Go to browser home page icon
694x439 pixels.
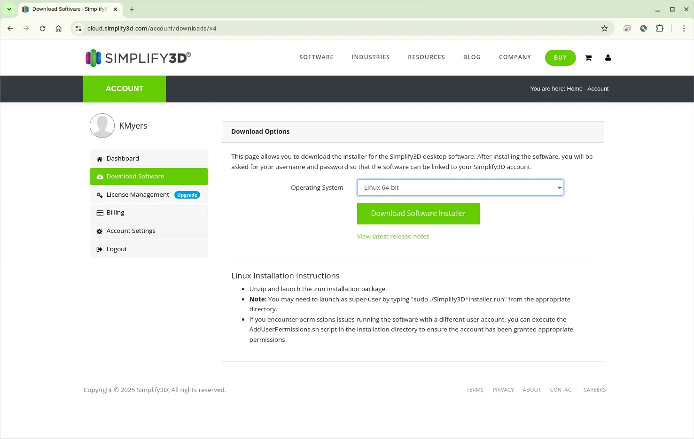pos(58,29)
